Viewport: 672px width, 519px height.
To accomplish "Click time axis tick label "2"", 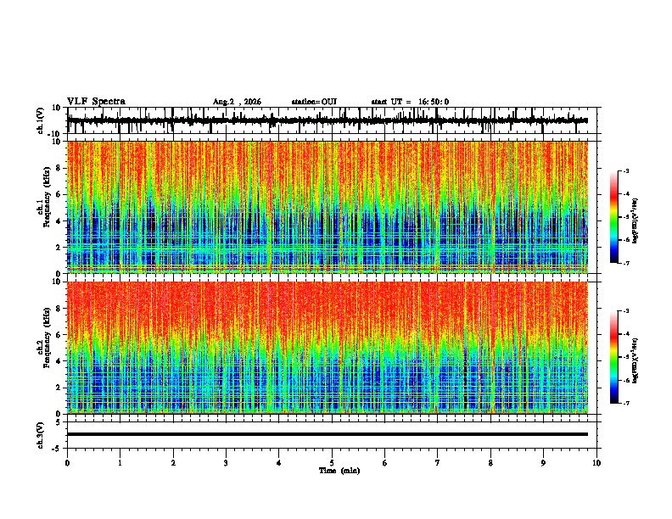I will click(x=173, y=463).
